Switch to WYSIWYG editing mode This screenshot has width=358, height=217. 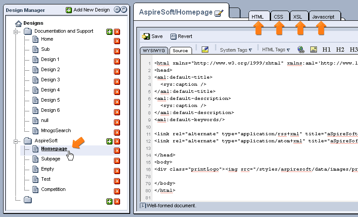[153, 51]
